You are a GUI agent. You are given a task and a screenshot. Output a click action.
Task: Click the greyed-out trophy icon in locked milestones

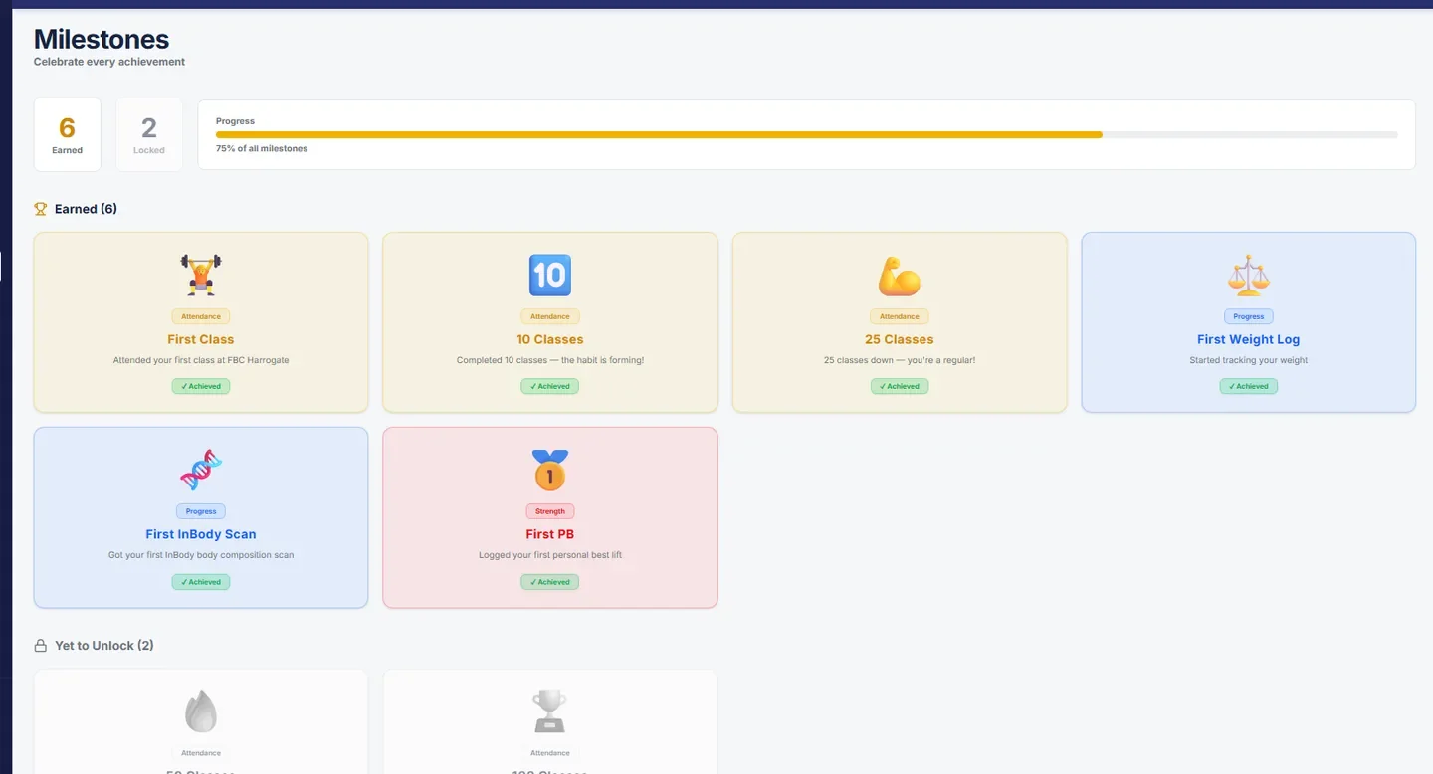coord(550,711)
